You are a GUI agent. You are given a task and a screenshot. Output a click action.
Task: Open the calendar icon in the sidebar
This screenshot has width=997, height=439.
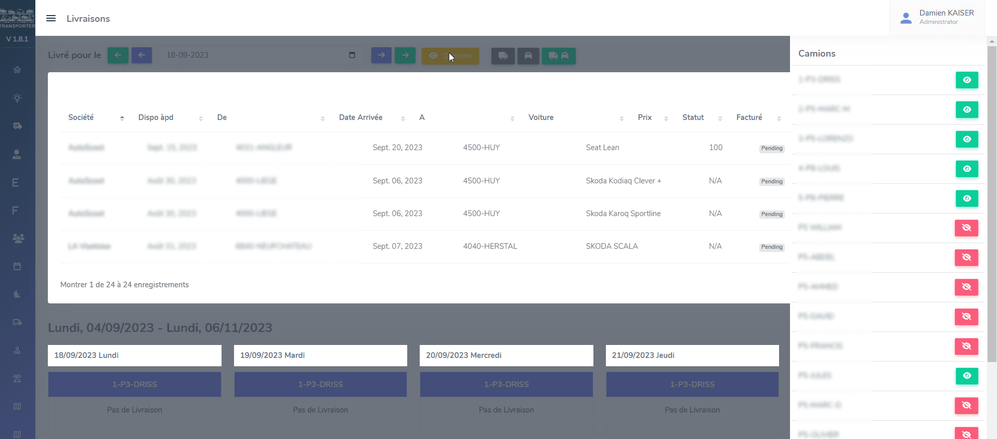pyautogui.click(x=17, y=267)
